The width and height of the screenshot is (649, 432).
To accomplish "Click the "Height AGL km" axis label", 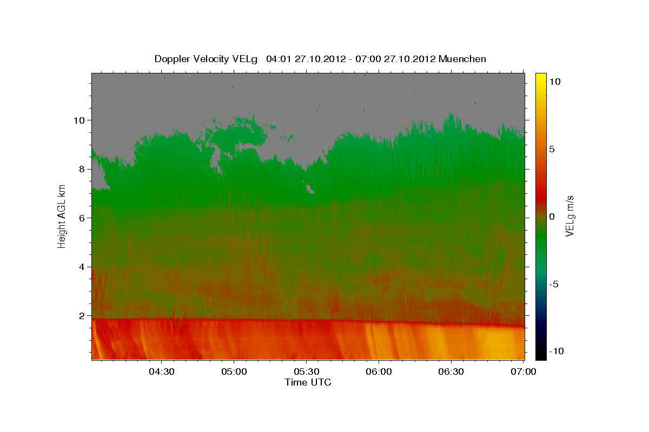I will click(62, 216).
